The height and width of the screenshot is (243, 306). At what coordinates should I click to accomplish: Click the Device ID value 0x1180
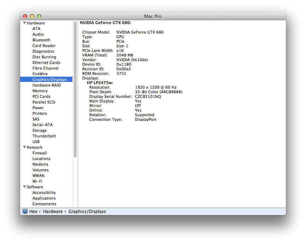tap(124, 64)
